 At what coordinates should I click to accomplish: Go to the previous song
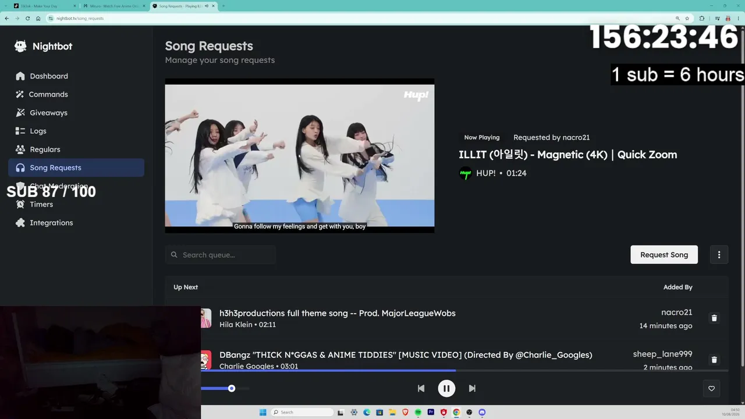pyautogui.click(x=421, y=388)
